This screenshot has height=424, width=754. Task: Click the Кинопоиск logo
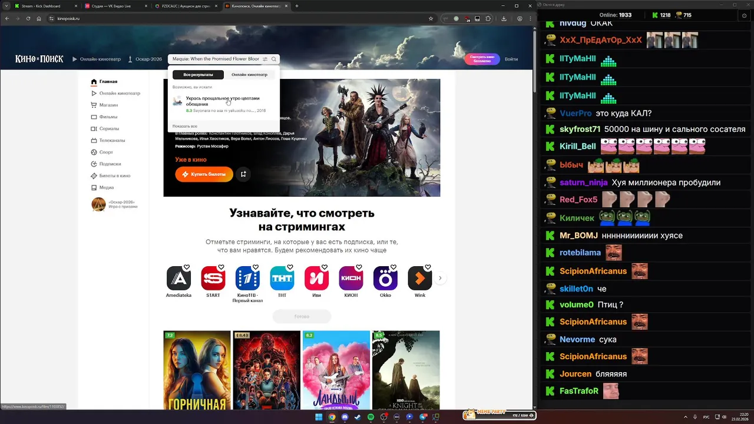click(39, 59)
